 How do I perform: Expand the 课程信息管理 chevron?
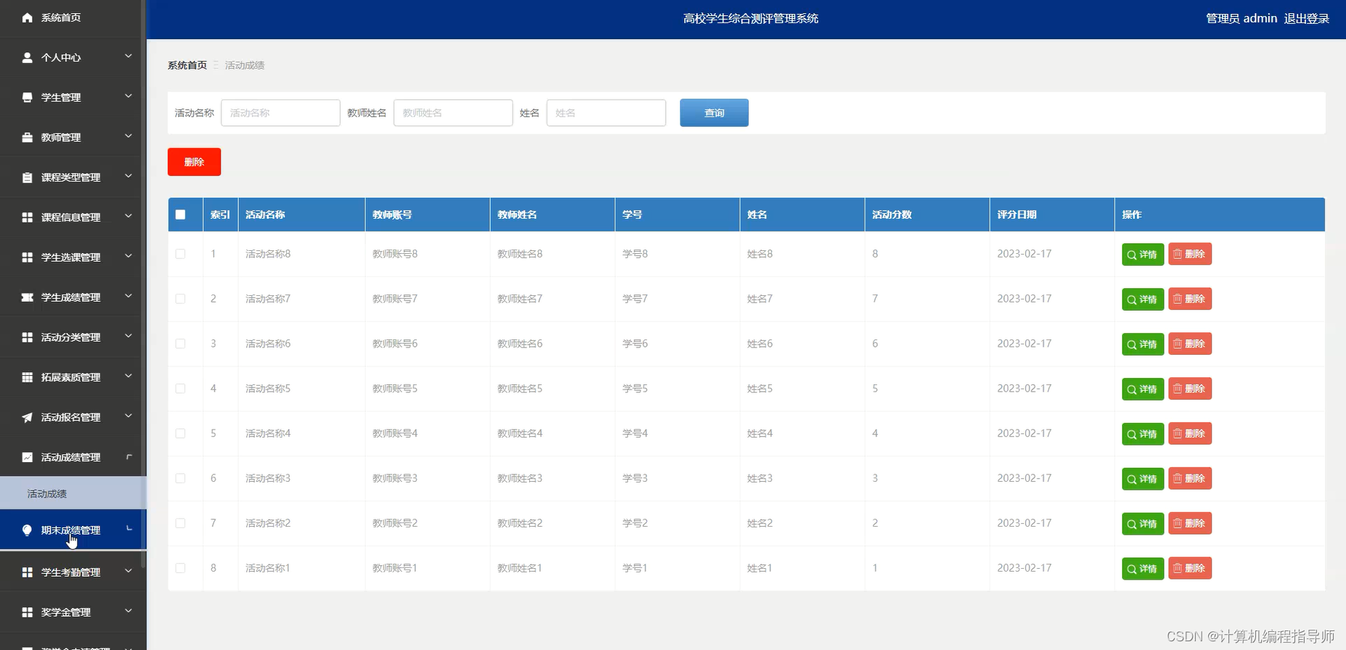click(129, 215)
